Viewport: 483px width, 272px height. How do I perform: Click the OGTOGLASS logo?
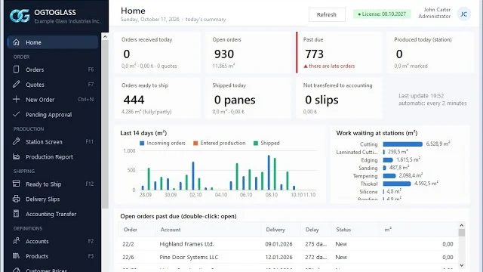coord(20,16)
